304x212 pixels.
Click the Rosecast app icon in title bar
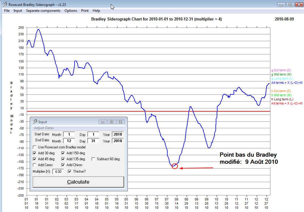click(5, 4)
